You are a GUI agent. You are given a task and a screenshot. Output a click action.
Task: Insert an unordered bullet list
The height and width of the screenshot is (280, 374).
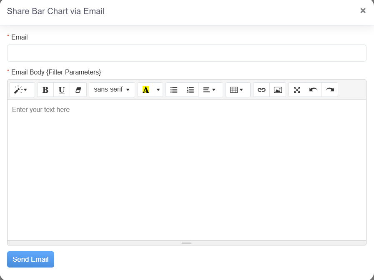[x=174, y=90]
